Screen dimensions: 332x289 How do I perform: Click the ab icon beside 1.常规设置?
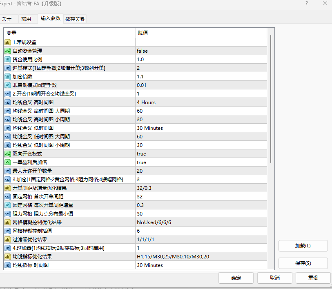tap(7, 42)
